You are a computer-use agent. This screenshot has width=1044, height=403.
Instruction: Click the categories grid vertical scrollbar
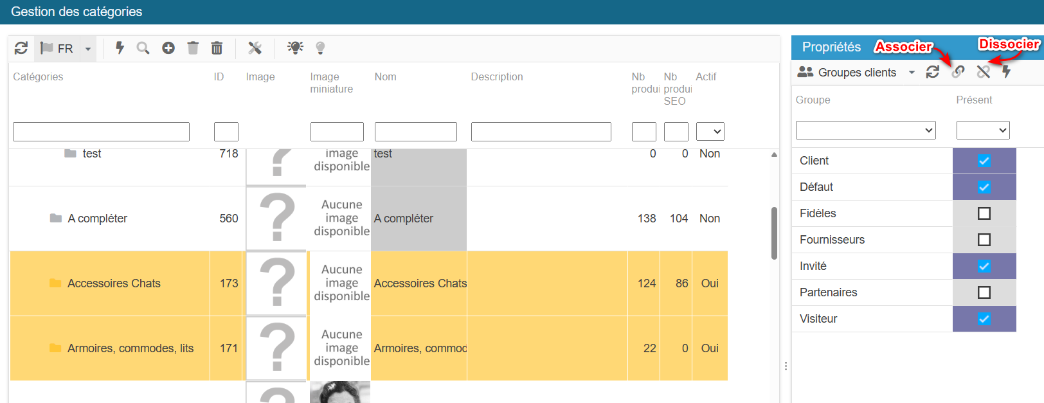coord(774,233)
